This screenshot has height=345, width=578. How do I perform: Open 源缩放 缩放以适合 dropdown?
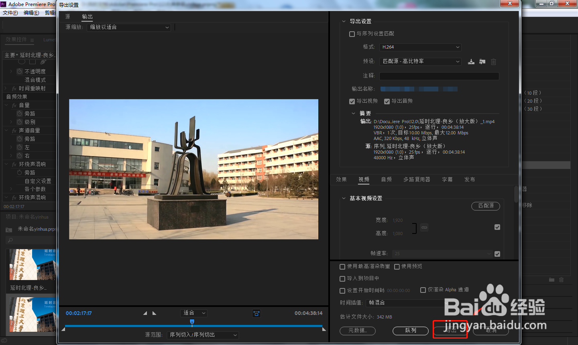coord(129,27)
